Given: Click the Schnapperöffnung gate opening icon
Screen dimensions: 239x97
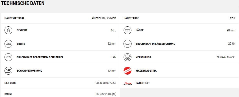Looking at the screenshot, I should 8,71.
